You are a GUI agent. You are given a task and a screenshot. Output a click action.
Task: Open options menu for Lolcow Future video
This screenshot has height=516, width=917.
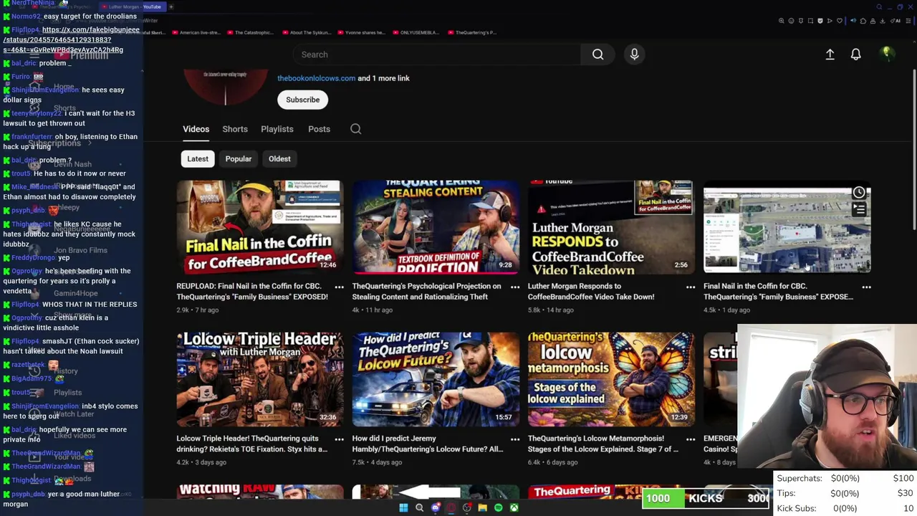pos(514,439)
